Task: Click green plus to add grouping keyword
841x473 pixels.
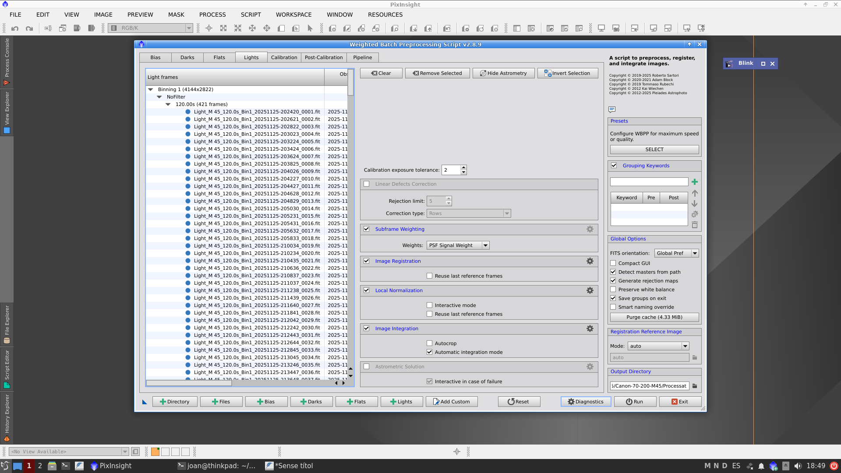Action: 695,182
